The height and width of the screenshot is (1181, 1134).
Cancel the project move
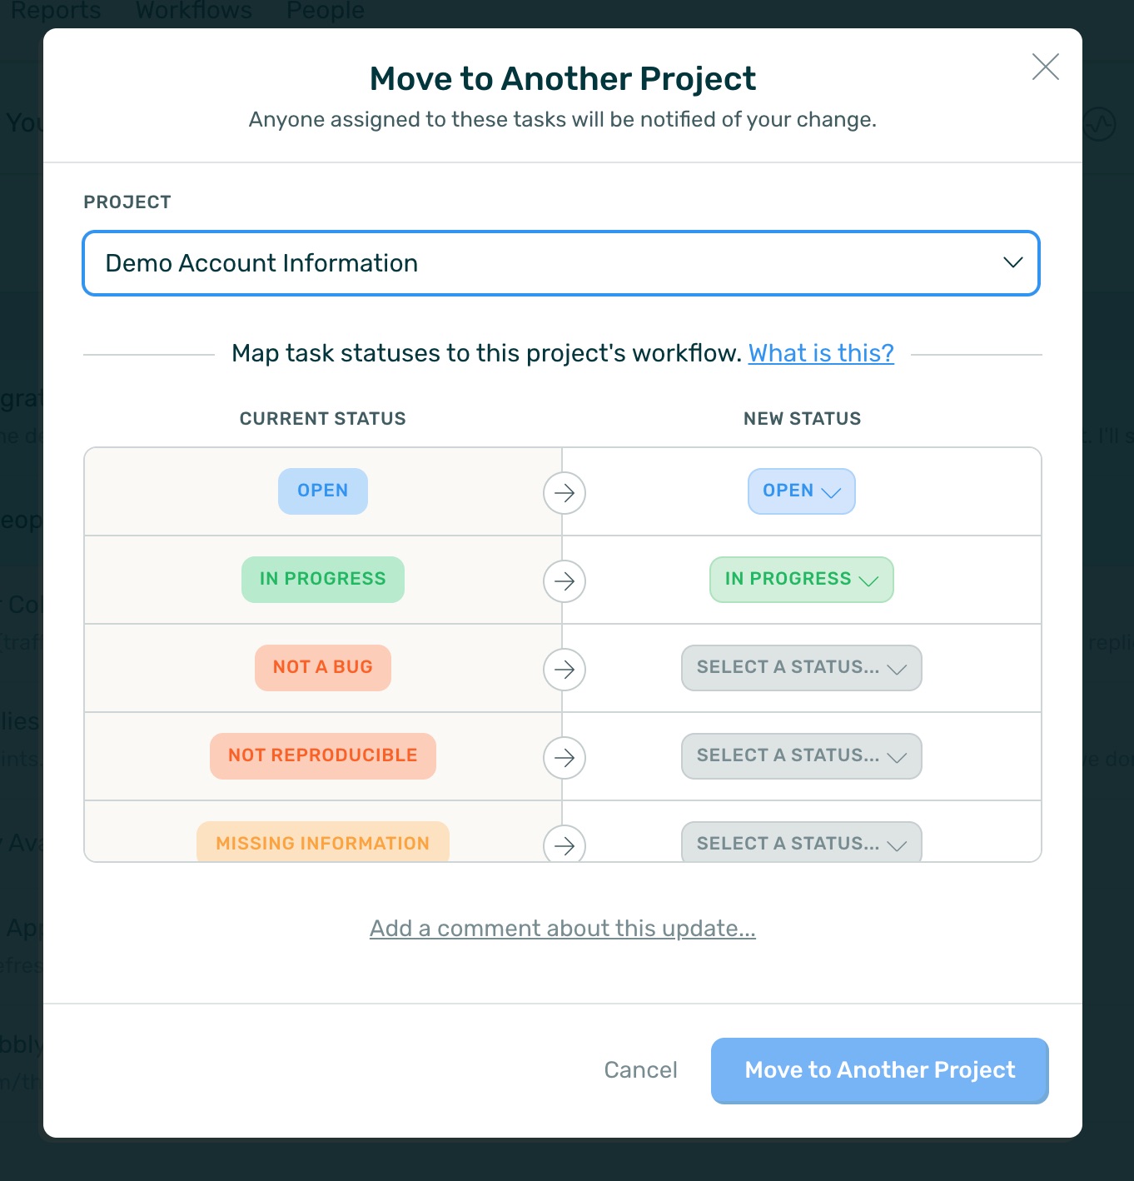click(x=640, y=1070)
